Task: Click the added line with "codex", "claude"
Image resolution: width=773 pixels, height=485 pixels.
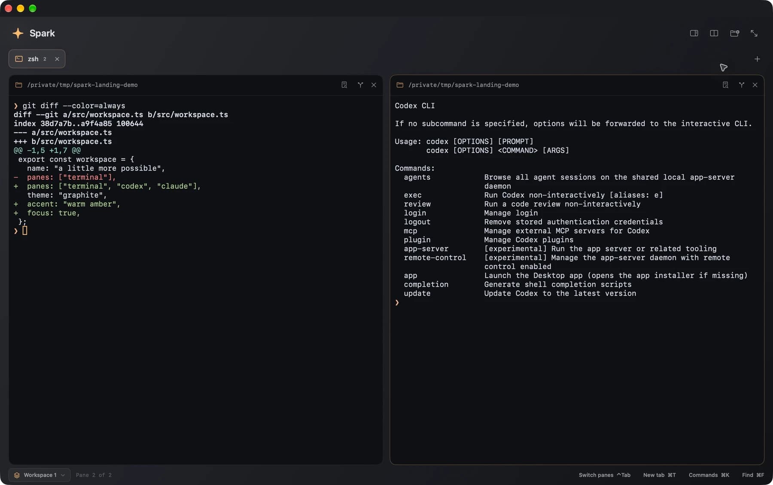Action: click(x=107, y=186)
